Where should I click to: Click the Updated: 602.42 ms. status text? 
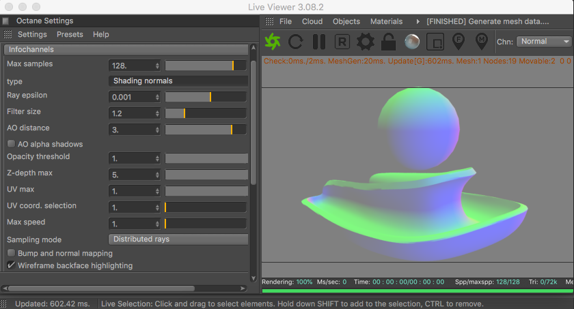point(53,304)
